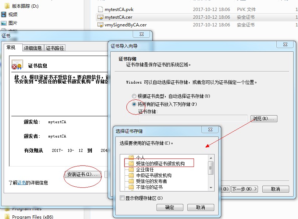298x219 pixels.
Task: Click the 个人 store folder icon
Action: [x=131, y=157]
